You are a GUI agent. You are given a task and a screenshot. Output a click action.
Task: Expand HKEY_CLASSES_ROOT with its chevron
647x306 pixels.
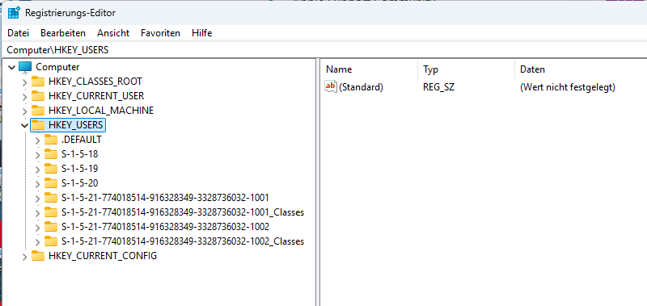point(25,82)
